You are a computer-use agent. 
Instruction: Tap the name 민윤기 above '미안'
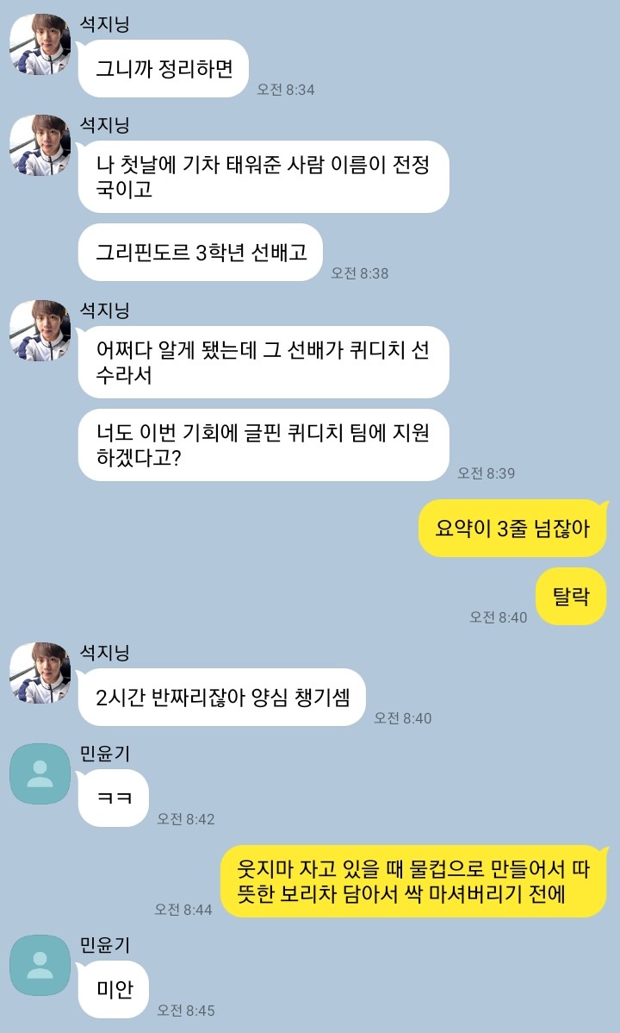(105, 945)
